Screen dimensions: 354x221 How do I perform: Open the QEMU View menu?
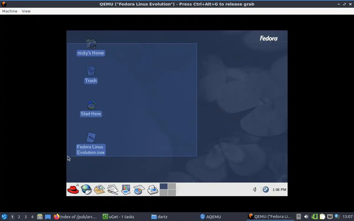point(26,11)
